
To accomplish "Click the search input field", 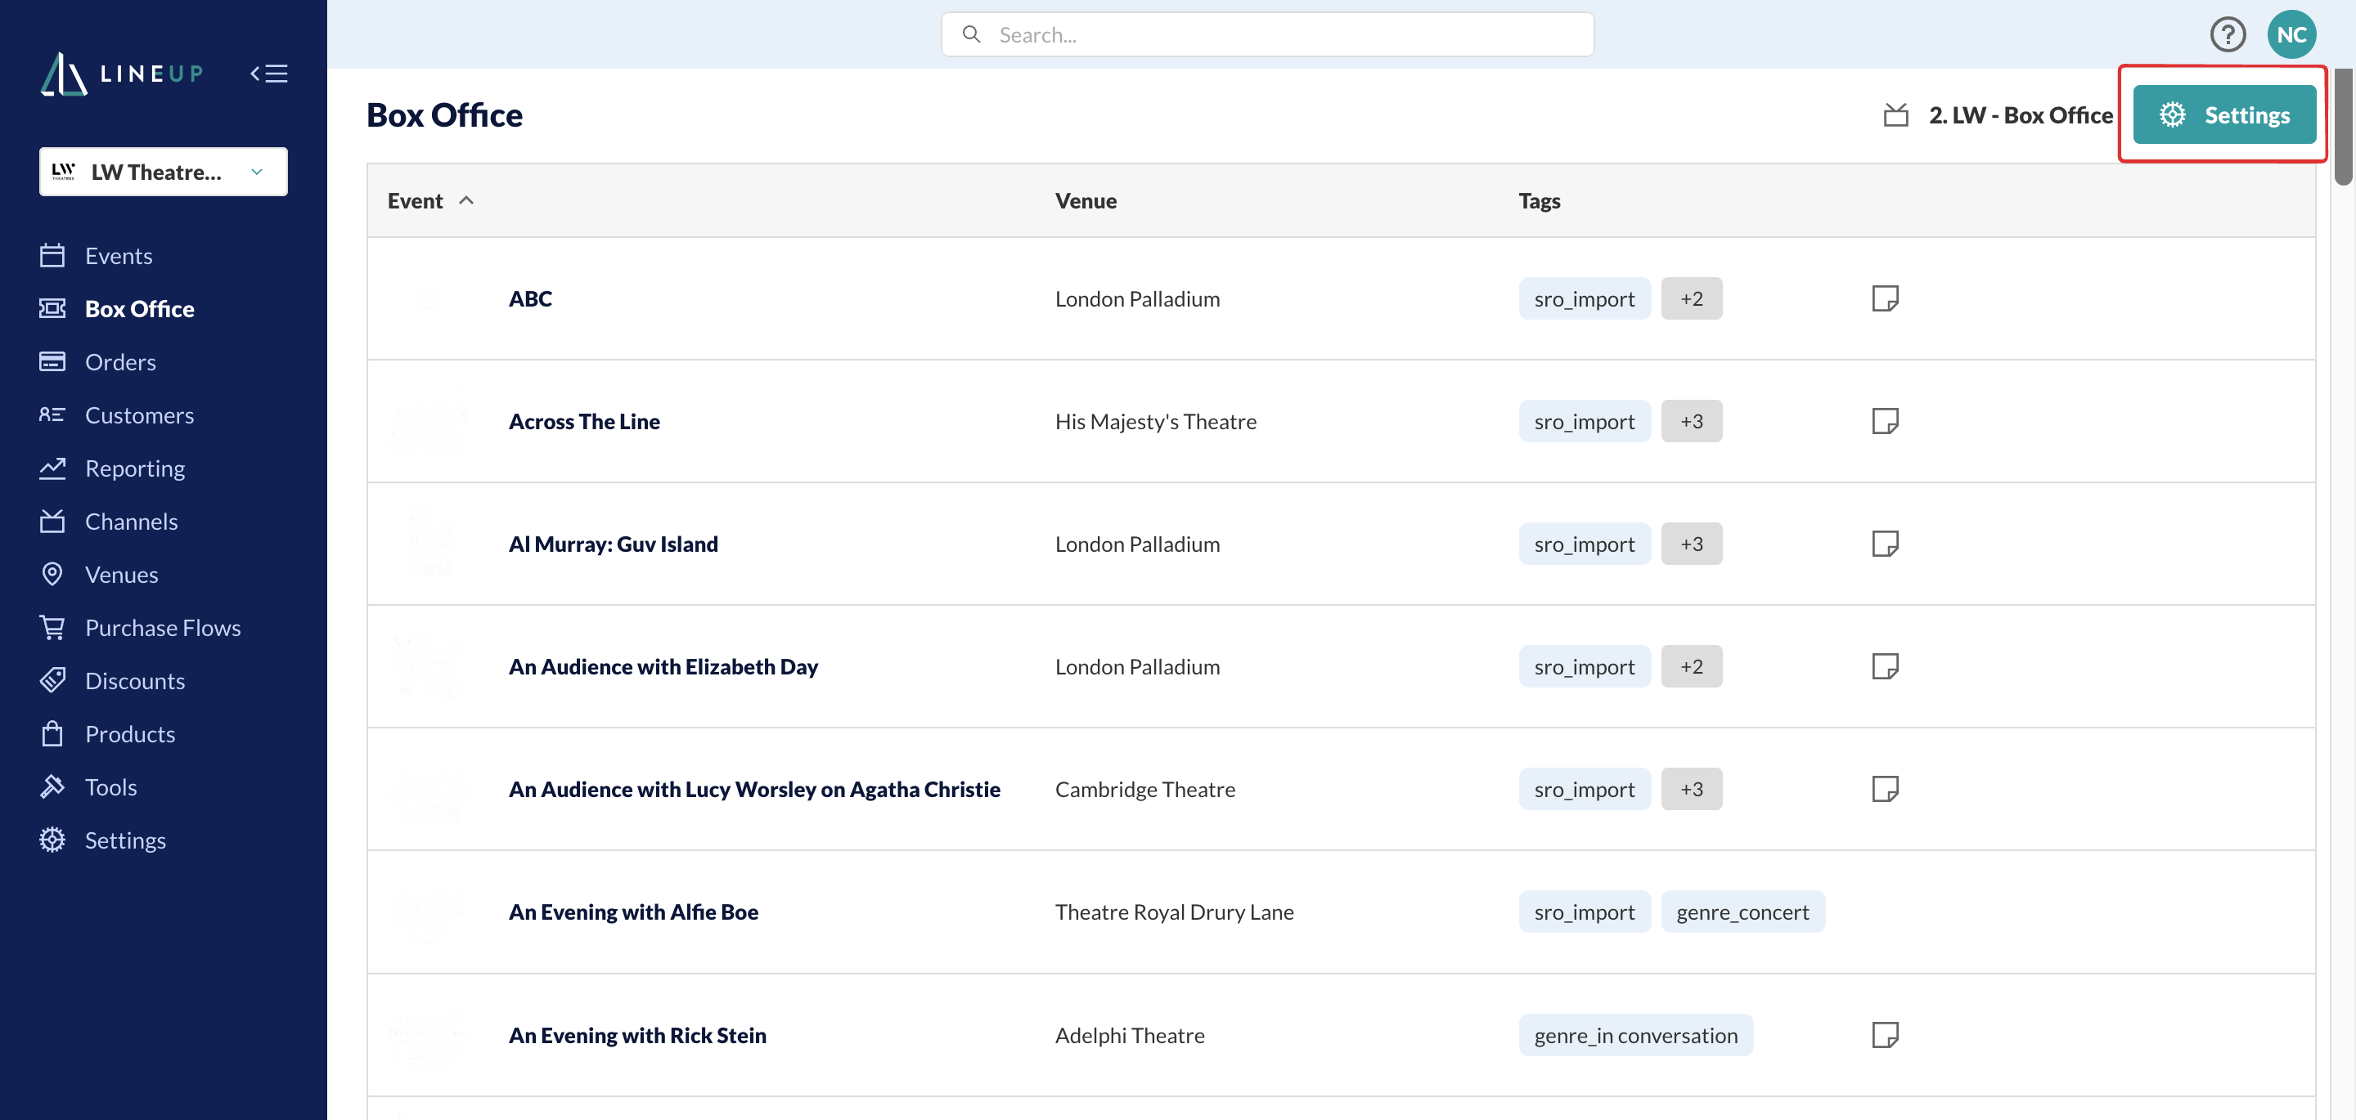I will coord(1266,34).
